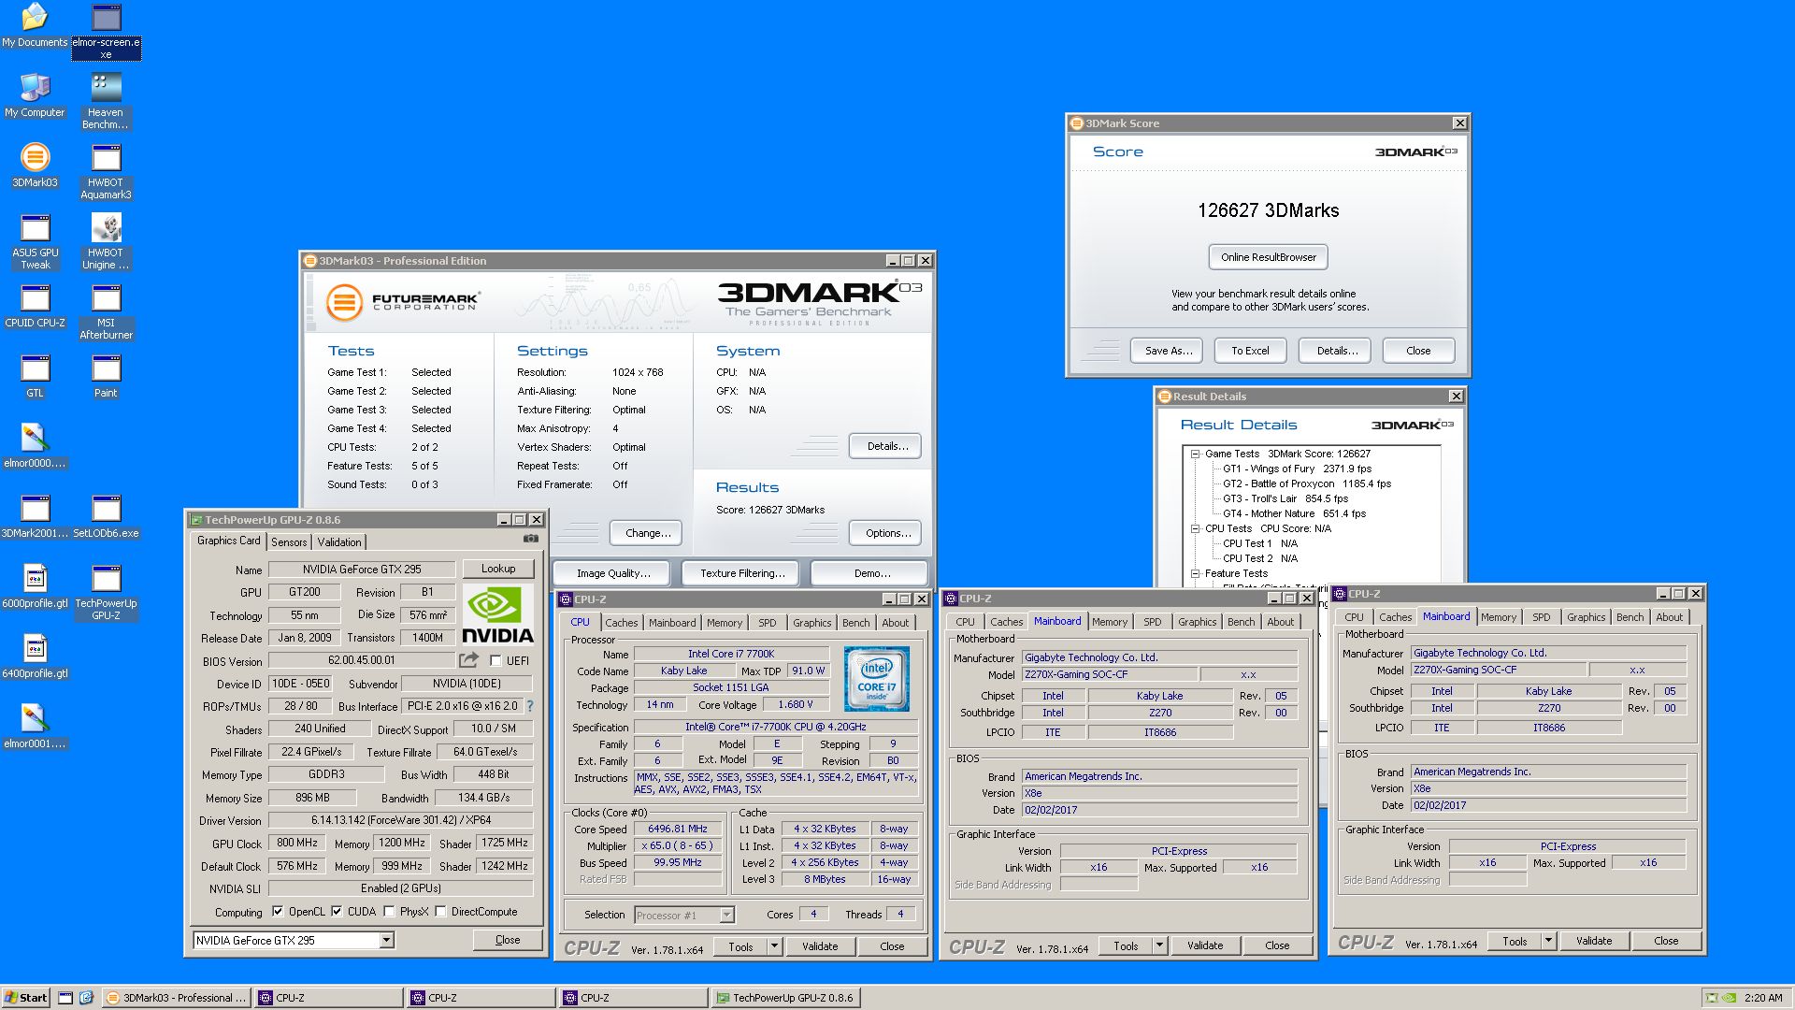This screenshot has width=1795, height=1010.
Task: Switch to Validation tab in GPU-Z
Action: (339, 542)
